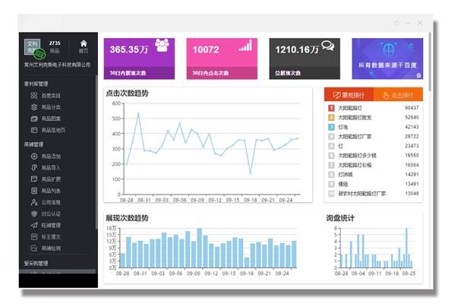Open 公司信息 company info
Viewport: 458px width, 307px height.
(50, 202)
